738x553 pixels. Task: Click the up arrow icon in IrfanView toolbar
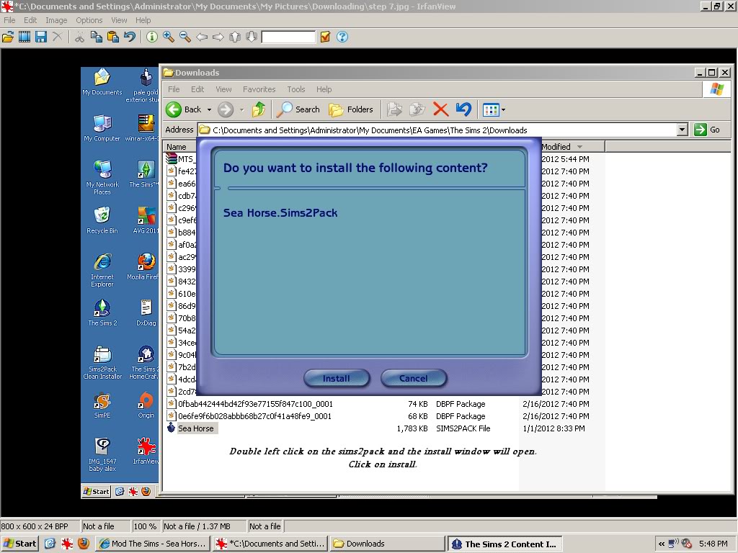[x=235, y=37]
